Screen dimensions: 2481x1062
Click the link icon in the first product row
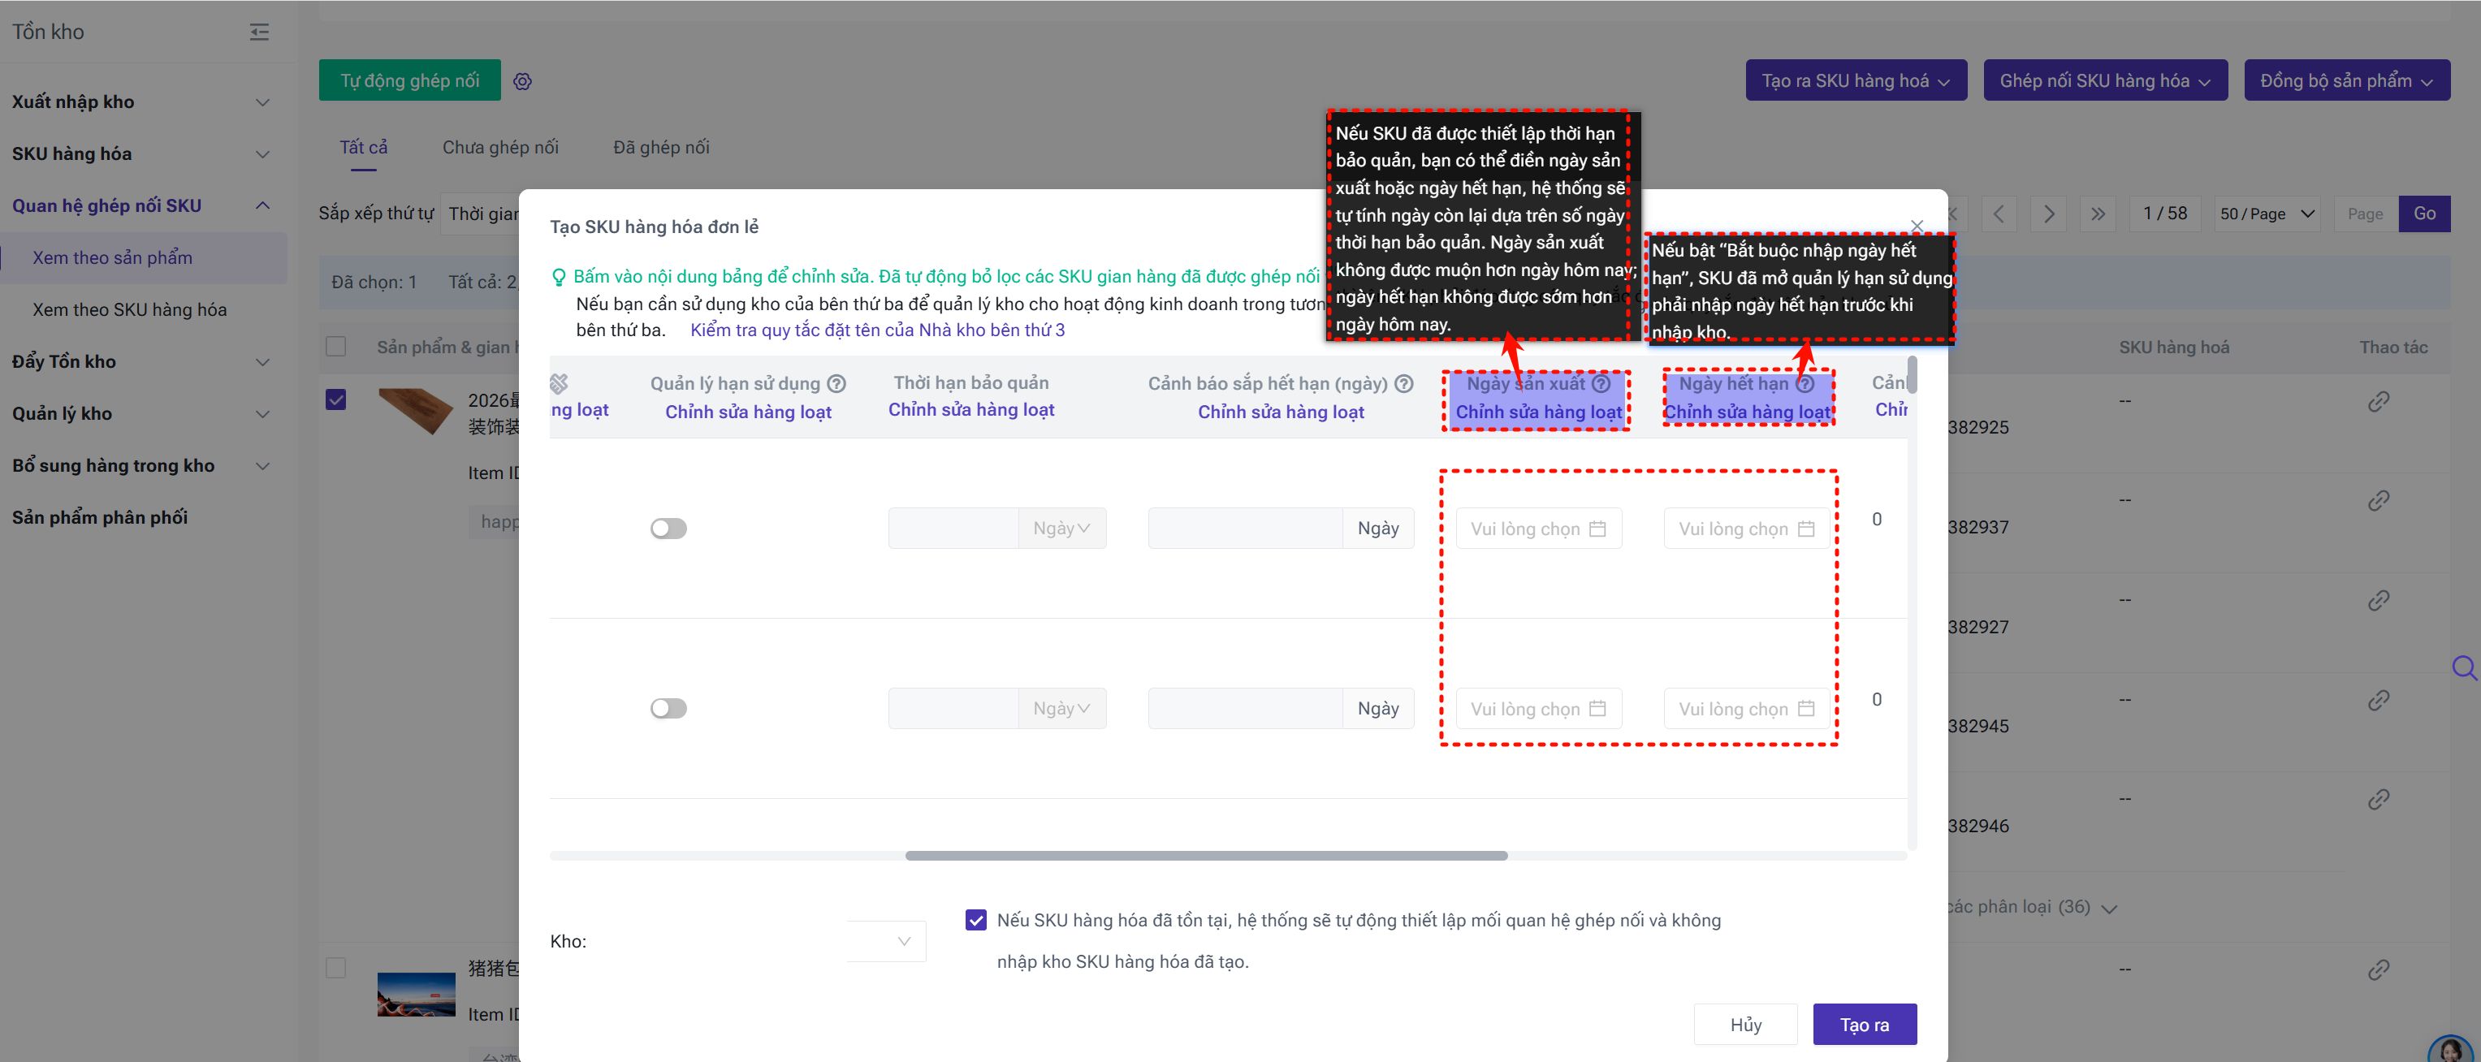[2378, 402]
